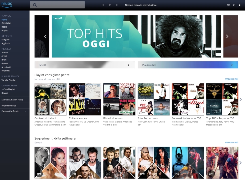Expand the Fabiano Confuorto account menu

tap(14, 111)
